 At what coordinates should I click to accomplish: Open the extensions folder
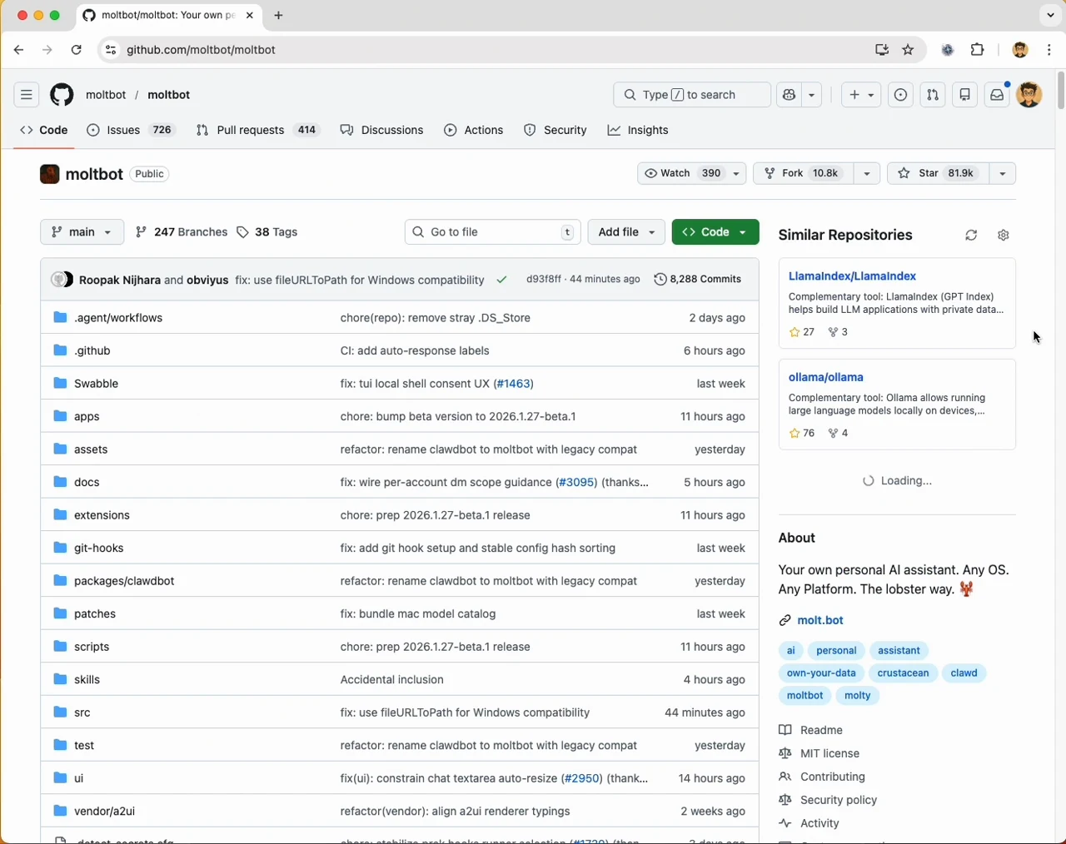point(102,515)
